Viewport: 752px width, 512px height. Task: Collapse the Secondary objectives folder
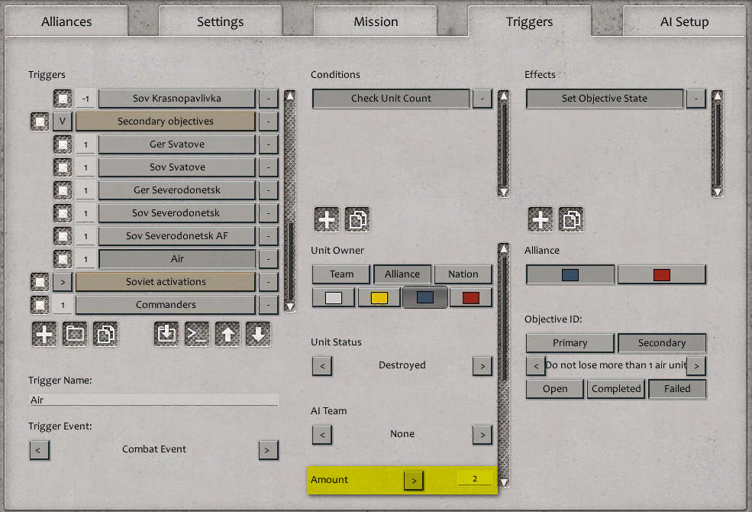pos(63,122)
